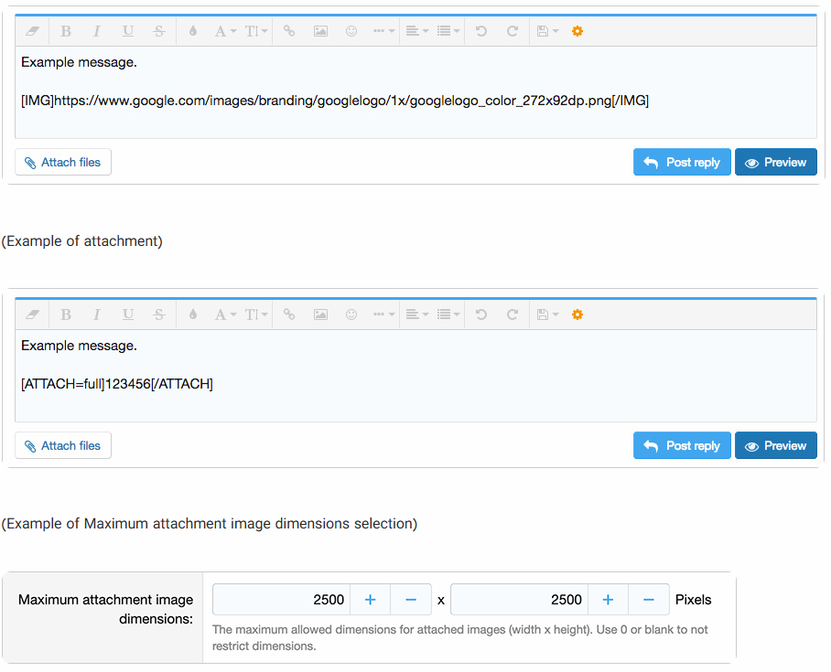The image size is (831, 672).
Task: Toggle underline in the attachment editor toolbar
Action: 128,315
